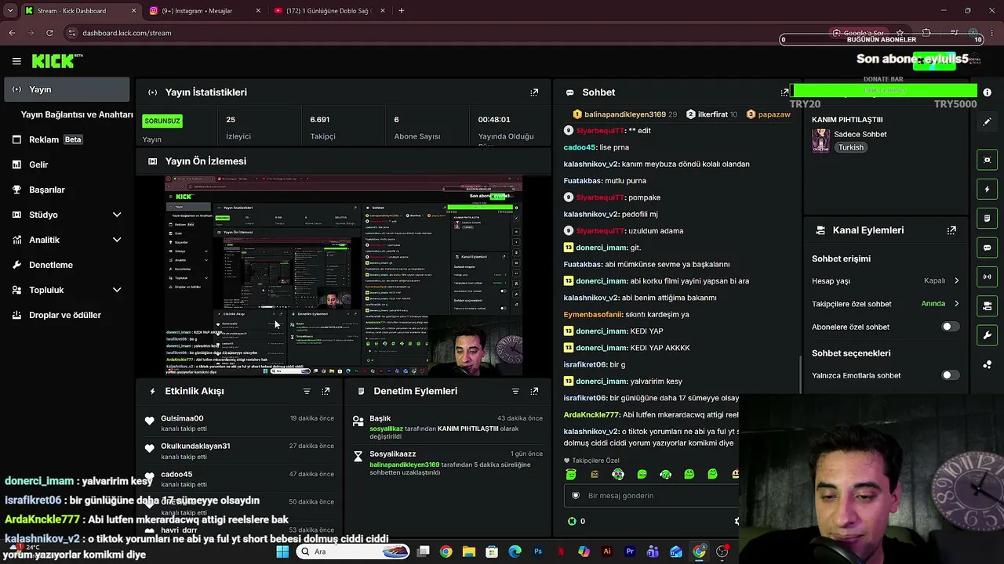Click the Turkish language tag
The image size is (1004, 564).
850,147
